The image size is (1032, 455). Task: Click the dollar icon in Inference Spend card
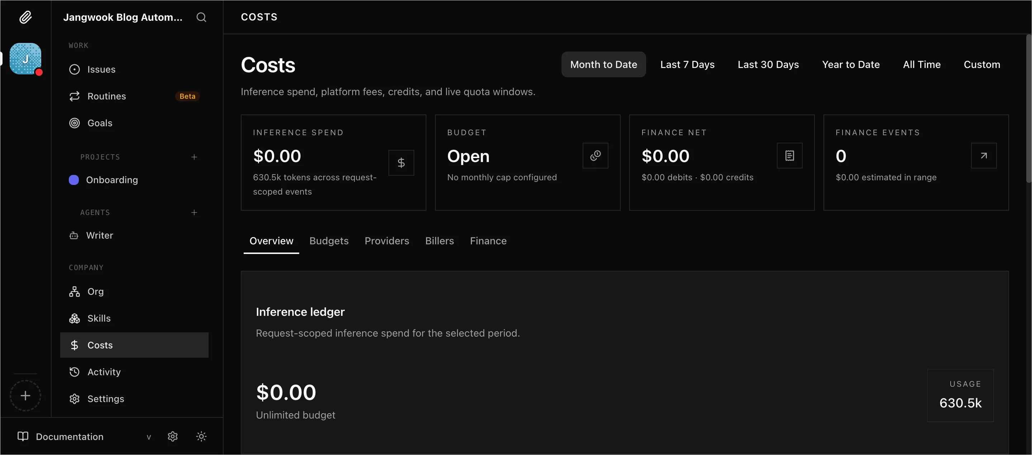pyautogui.click(x=401, y=163)
